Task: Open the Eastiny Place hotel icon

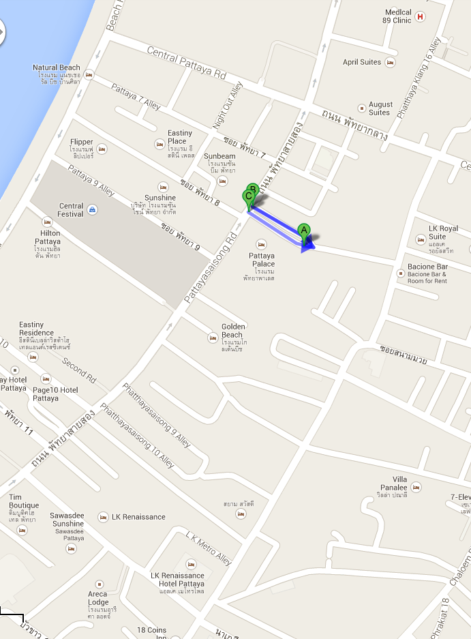Action: click(x=159, y=145)
